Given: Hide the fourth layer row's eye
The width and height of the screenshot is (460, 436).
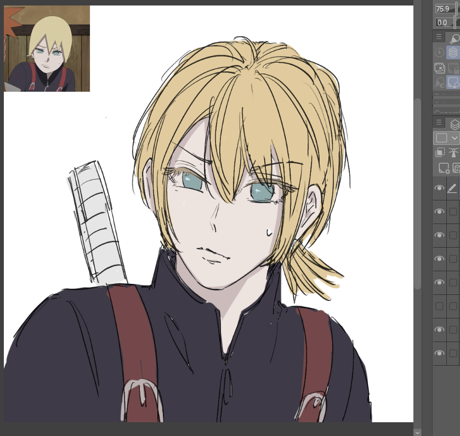Looking at the screenshot, I should (439, 259).
